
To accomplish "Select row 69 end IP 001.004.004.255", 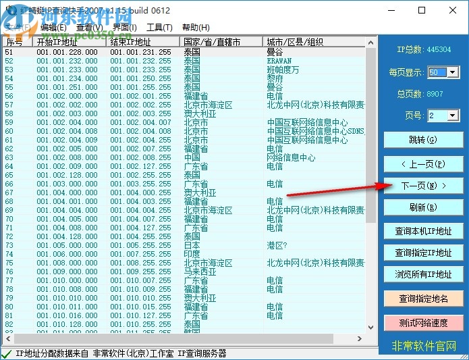I will click(184, 210).
